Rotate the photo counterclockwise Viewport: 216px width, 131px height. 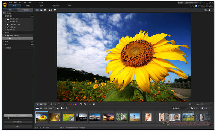(81, 104)
